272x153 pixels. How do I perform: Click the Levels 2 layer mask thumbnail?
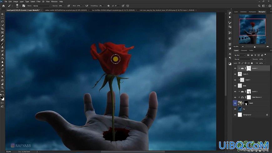pos(249,68)
